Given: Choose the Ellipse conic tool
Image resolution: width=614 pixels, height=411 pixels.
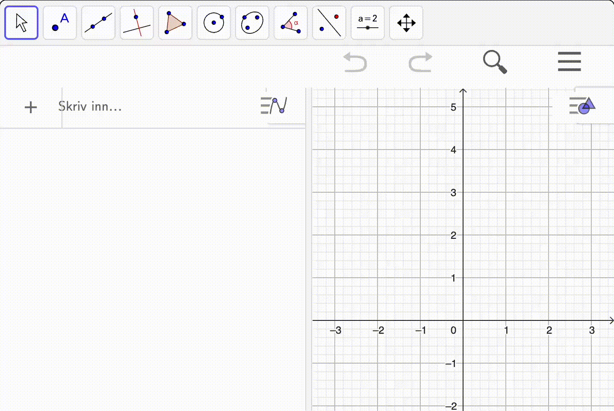Looking at the screenshot, I should [x=252, y=23].
